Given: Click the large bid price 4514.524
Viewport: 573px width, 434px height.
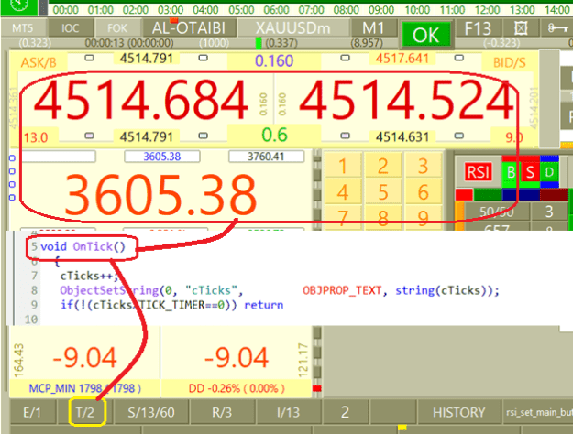Looking at the screenshot, I should tap(407, 100).
